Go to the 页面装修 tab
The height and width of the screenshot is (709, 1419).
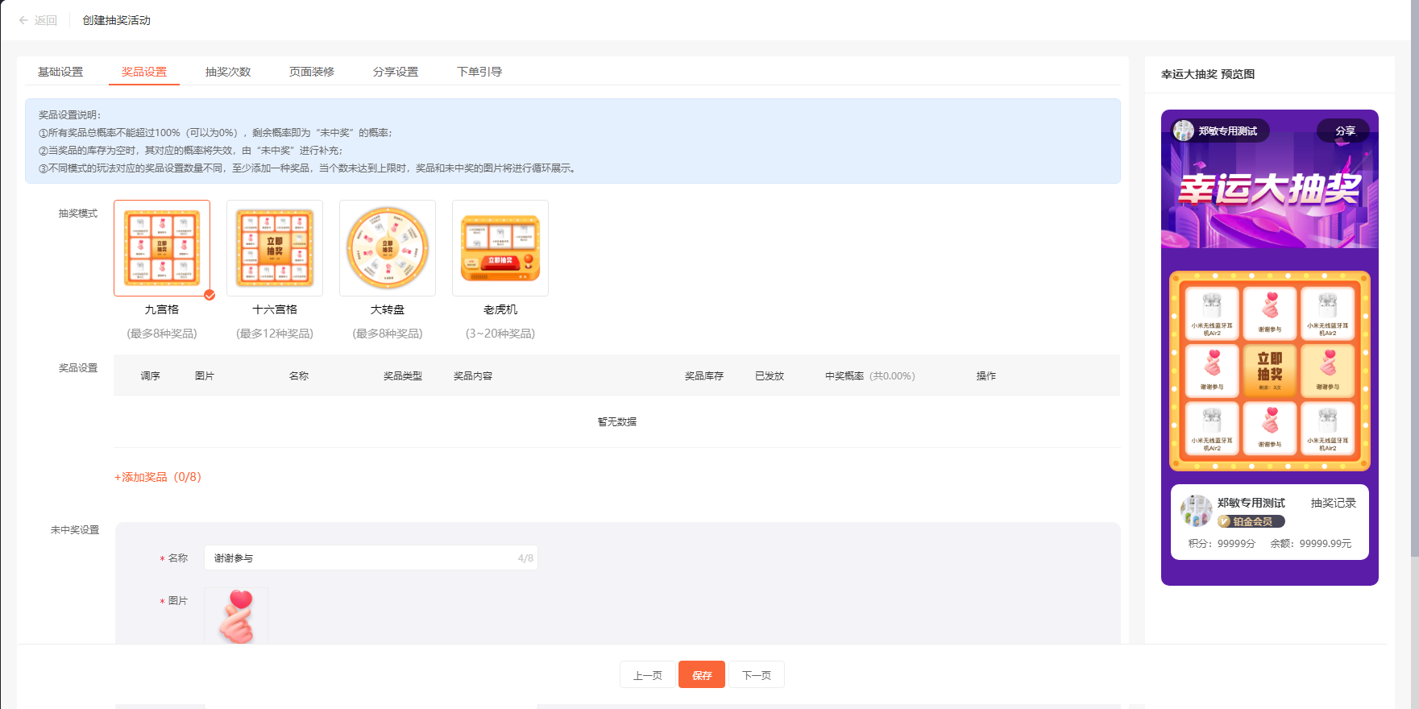click(312, 72)
